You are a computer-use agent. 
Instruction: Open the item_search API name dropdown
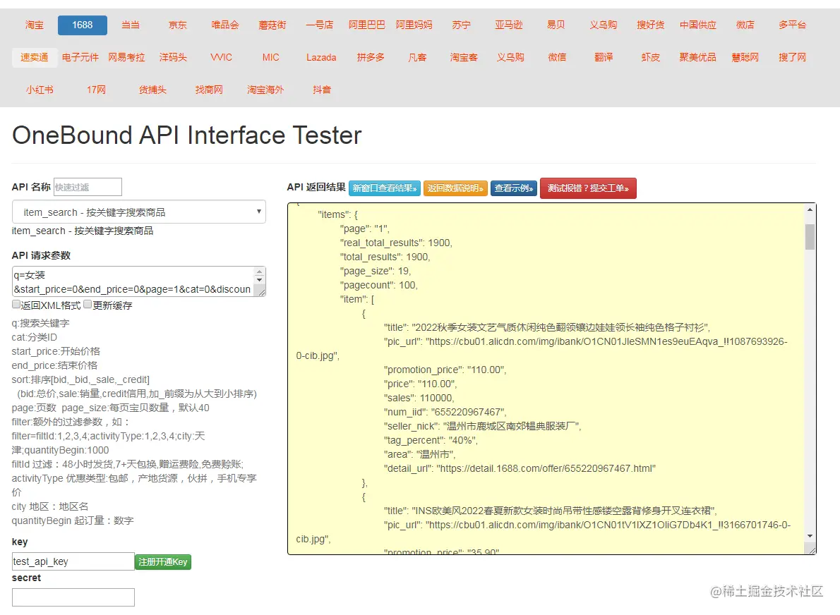click(139, 212)
